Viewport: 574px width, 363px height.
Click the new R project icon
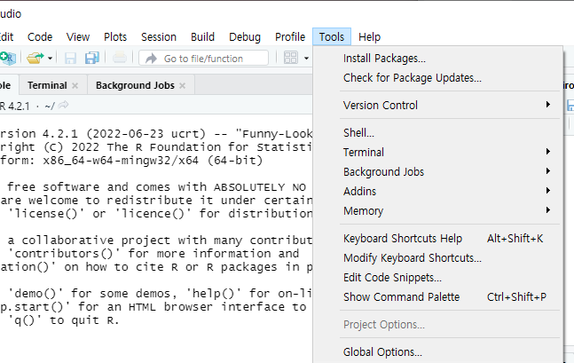(7, 58)
